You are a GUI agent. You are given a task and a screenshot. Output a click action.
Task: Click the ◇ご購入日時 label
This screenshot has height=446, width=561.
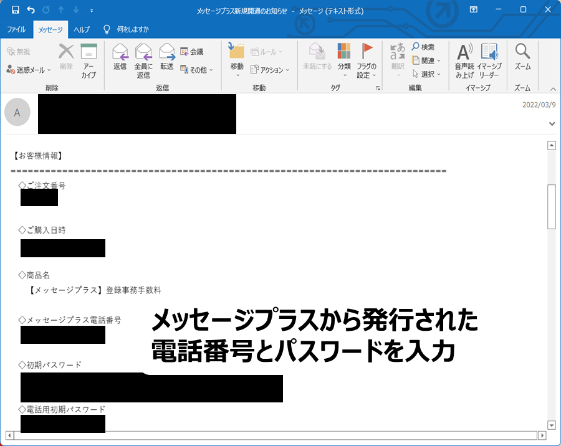[42, 230]
